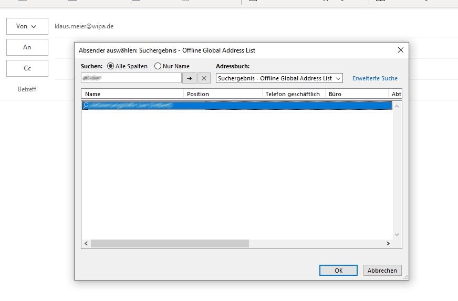
Task: Clear the search with the X button
Action: click(204, 78)
